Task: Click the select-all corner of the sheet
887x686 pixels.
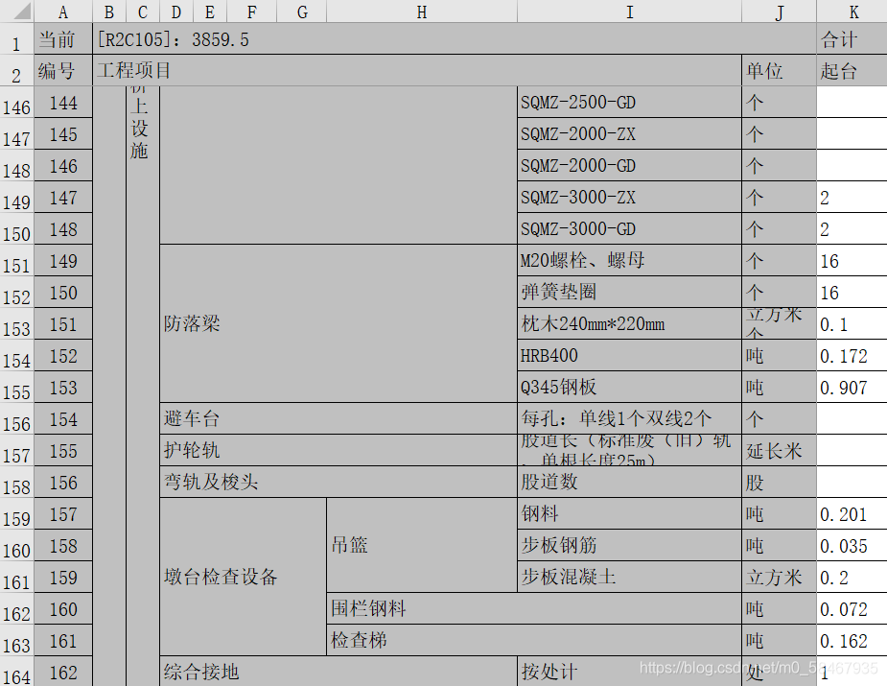Action: coord(17,11)
